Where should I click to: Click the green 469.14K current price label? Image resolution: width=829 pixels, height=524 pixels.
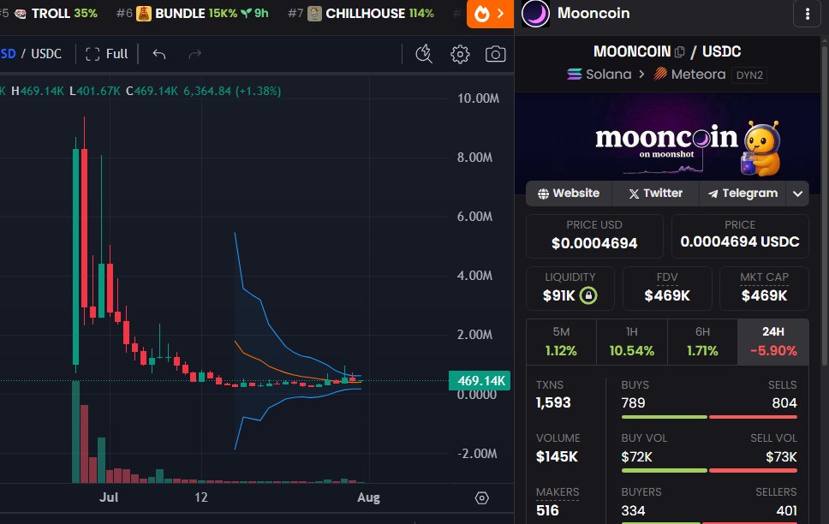pos(480,381)
